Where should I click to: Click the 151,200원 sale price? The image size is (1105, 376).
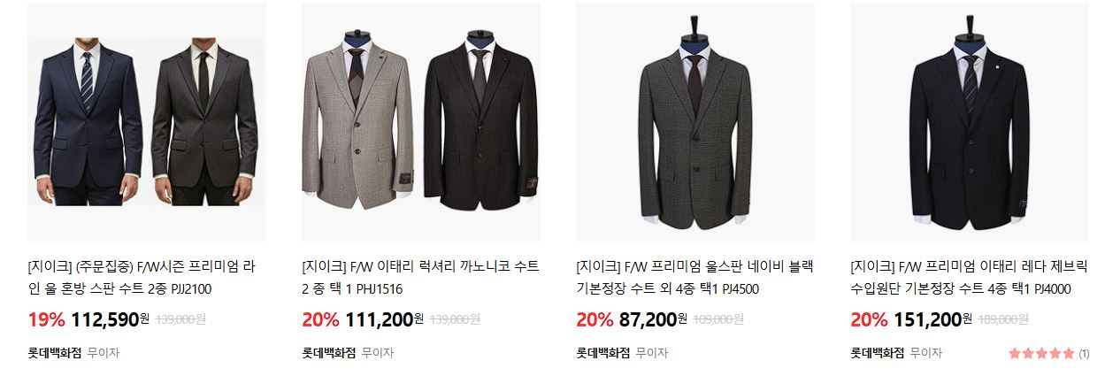coord(932,319)
